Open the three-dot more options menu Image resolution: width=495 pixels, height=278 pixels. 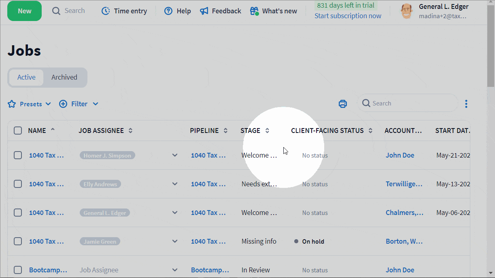pyautogui.click(x=466, y=104)
